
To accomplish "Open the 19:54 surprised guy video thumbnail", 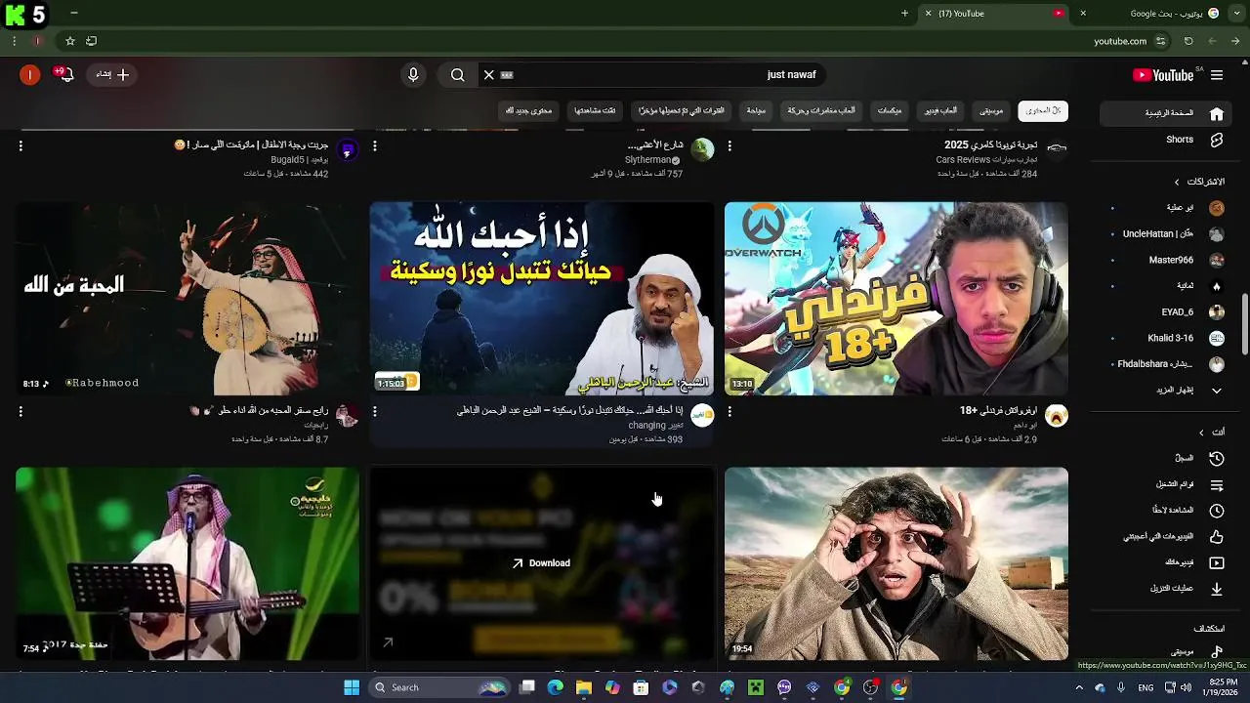I will [x=896, y=563].
